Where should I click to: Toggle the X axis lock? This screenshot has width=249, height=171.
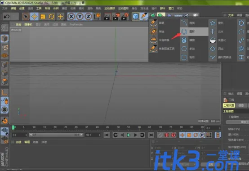pyautogui.click(x=71, y=16)
